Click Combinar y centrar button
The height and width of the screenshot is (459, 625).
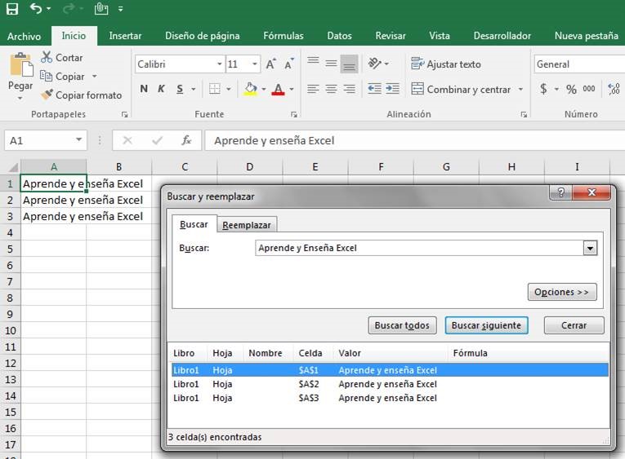click(x=461, y=89)
